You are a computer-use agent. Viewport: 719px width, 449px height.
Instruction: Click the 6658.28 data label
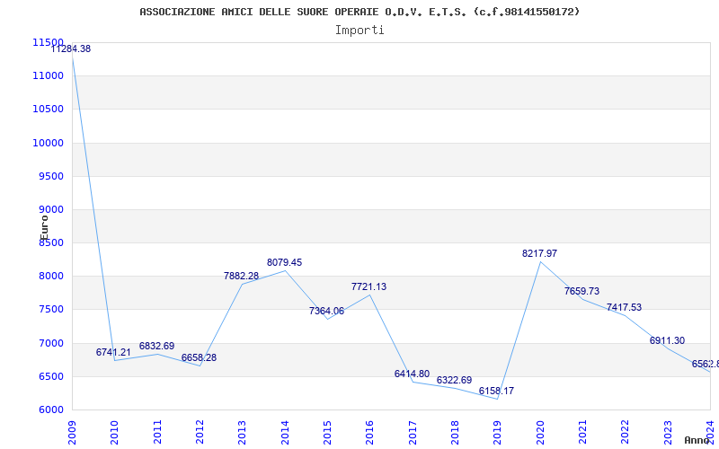click(x=199, y=357)
